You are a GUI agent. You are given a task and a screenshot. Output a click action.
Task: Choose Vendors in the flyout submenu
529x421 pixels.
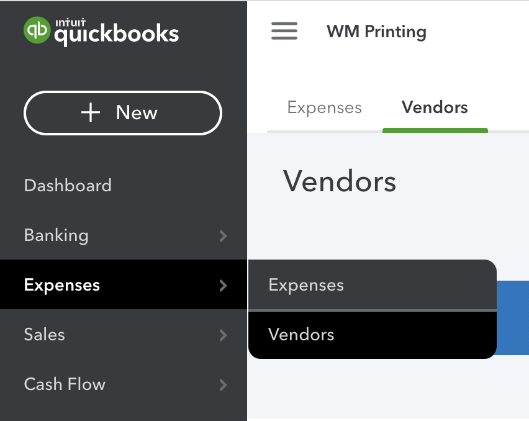[373, 335]
